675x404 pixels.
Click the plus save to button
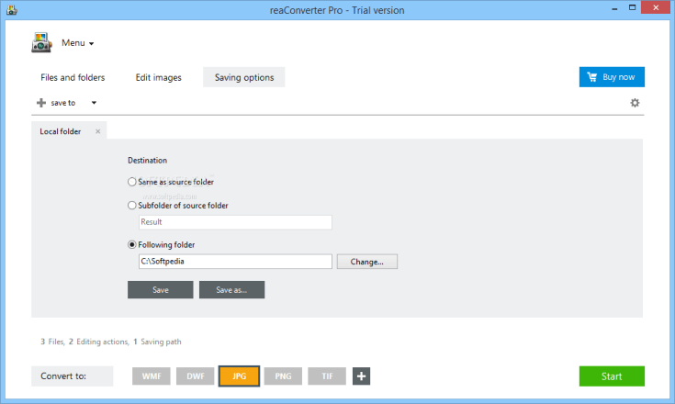pyautogui.click(x=56, y=103)
